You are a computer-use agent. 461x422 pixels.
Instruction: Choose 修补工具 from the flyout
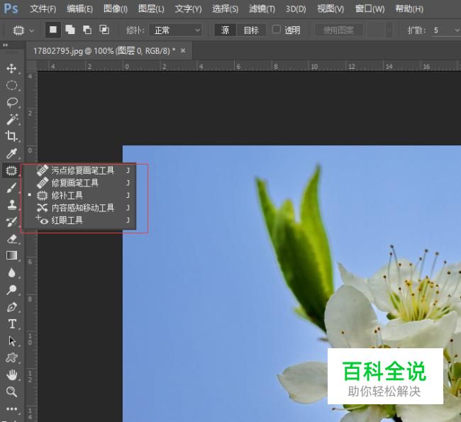(79, 195)
